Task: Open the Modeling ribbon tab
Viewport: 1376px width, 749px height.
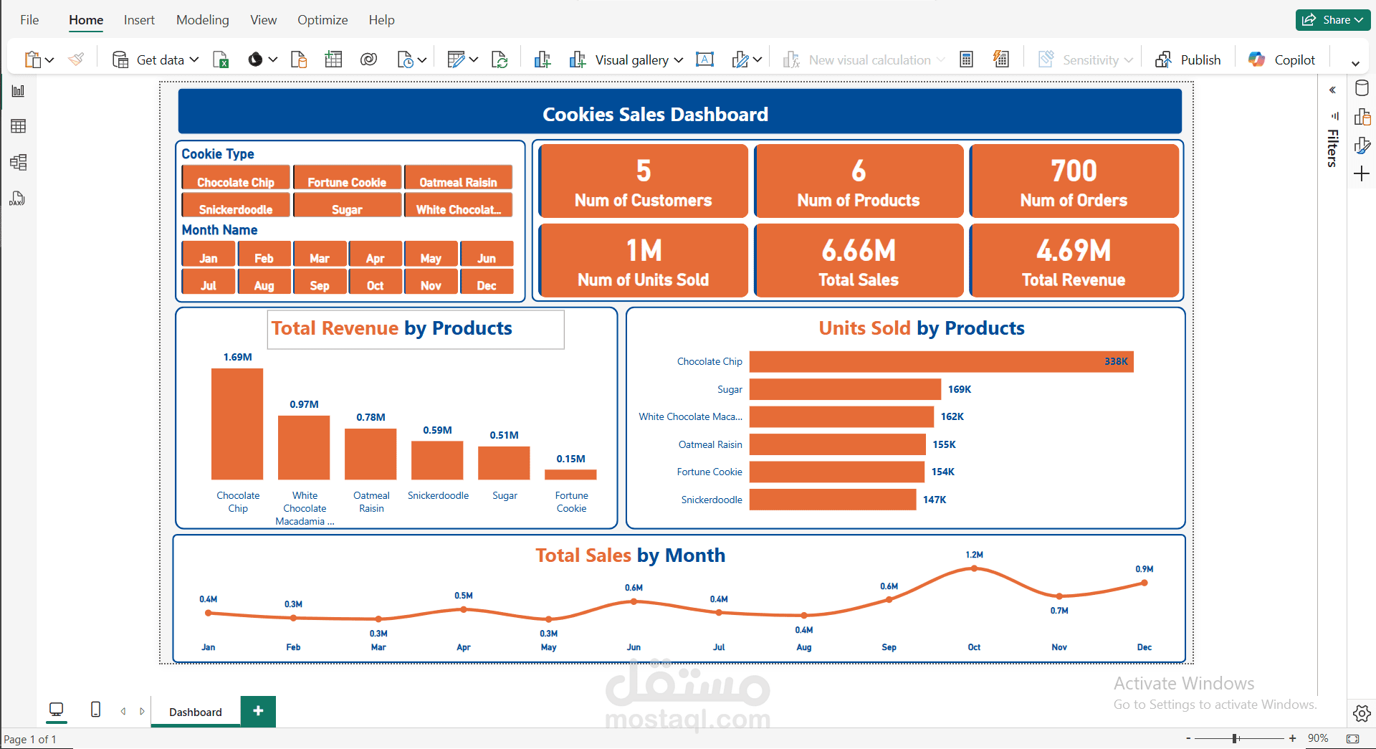Action: tap(203, 20)
